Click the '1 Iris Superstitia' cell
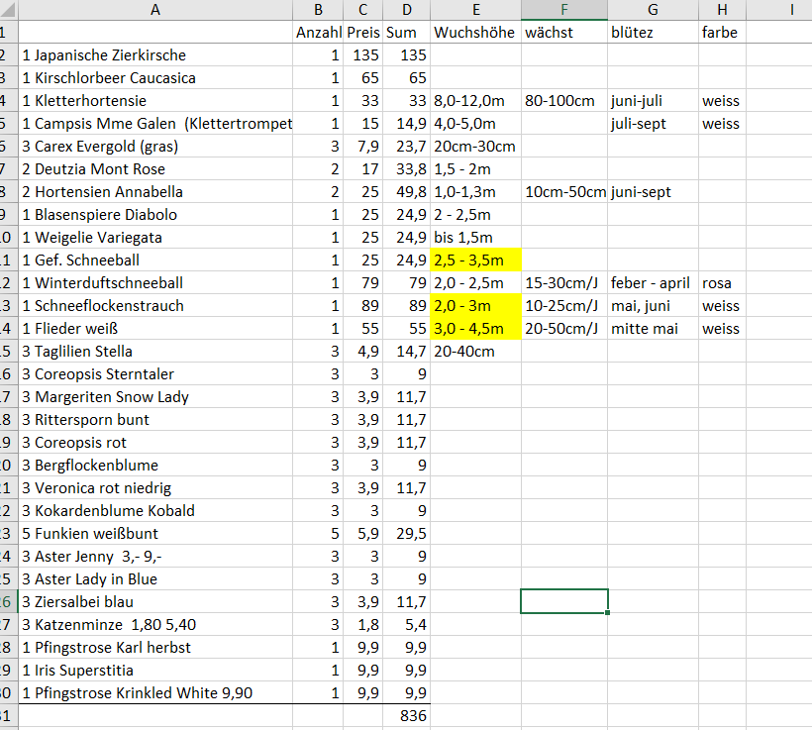The image size is (812, 730). point(89,671)
